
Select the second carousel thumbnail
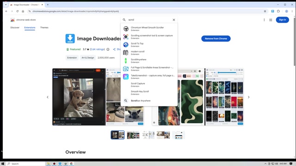click(x=133, y=135)
